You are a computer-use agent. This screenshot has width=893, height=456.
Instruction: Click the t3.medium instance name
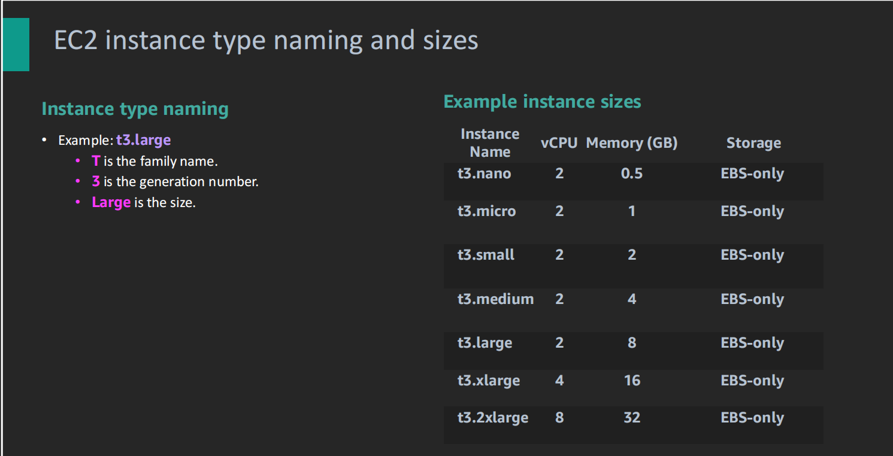coord(495,299)
